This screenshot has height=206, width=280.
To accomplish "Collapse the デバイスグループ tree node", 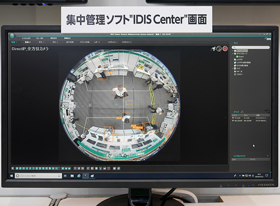I will [x=233, y=54].
